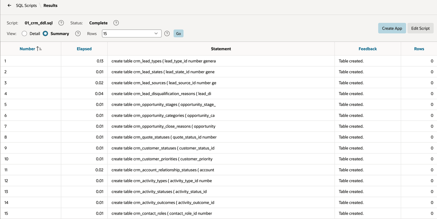
Task: Select the Detail view radio button
Action: click(24, 33)
